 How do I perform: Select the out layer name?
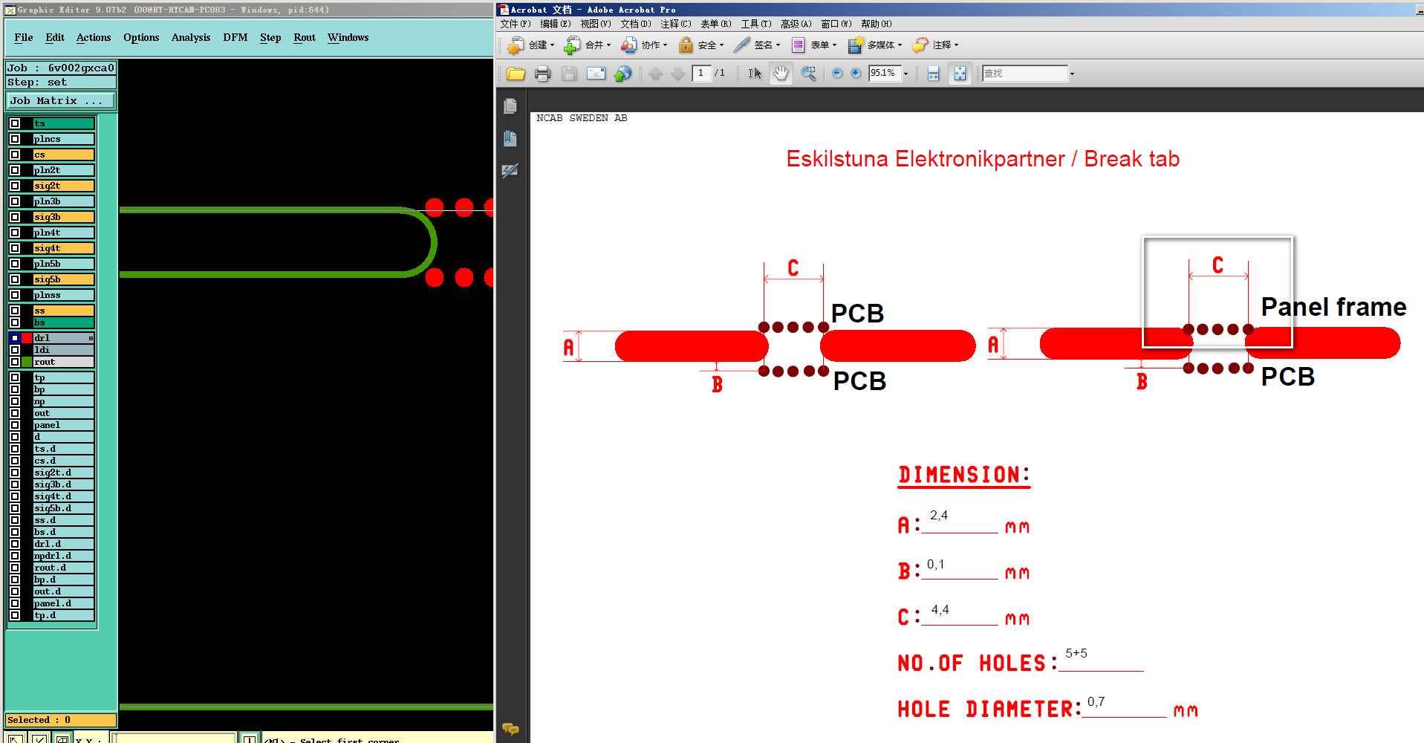point(64,413)
